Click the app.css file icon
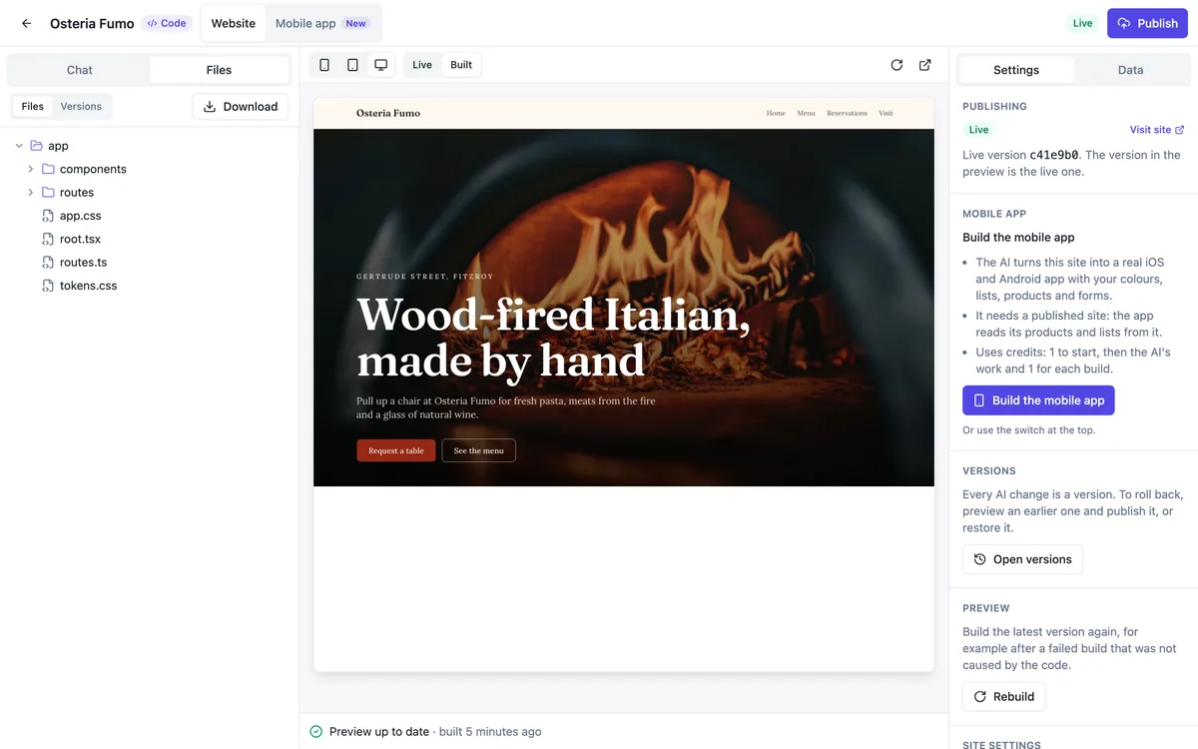 [x=48, y=216]
